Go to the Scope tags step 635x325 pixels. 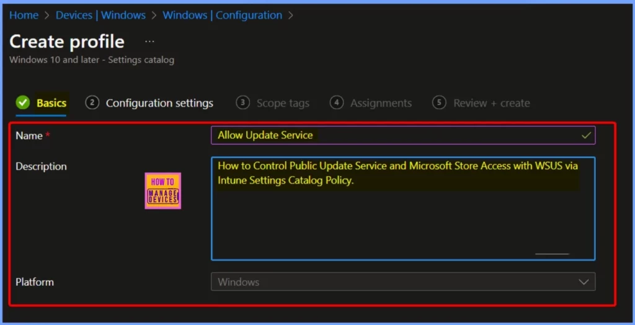[x=283, y=103]
